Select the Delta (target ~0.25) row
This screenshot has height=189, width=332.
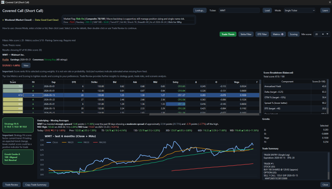pos(295,92)
